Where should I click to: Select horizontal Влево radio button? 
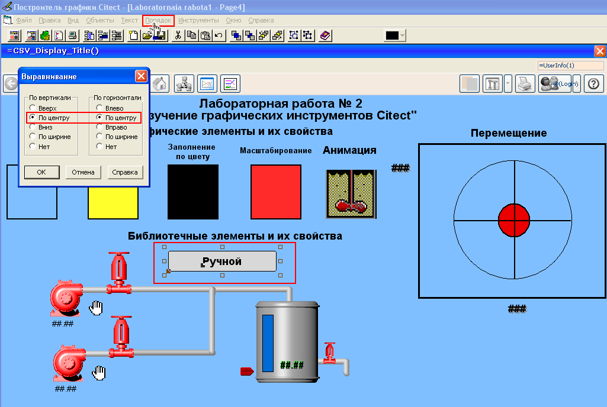99,108
